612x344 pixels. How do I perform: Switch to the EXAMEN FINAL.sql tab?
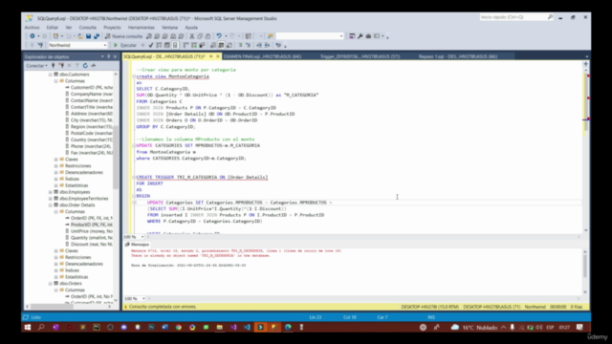[262, 56]
